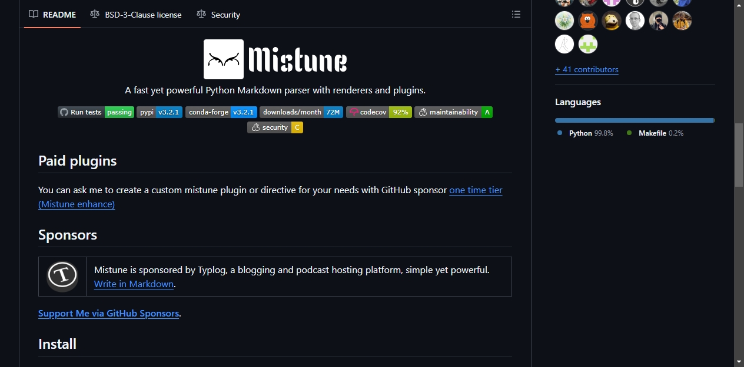
Task: Click the Languages heading
Action: click(578, 102)
